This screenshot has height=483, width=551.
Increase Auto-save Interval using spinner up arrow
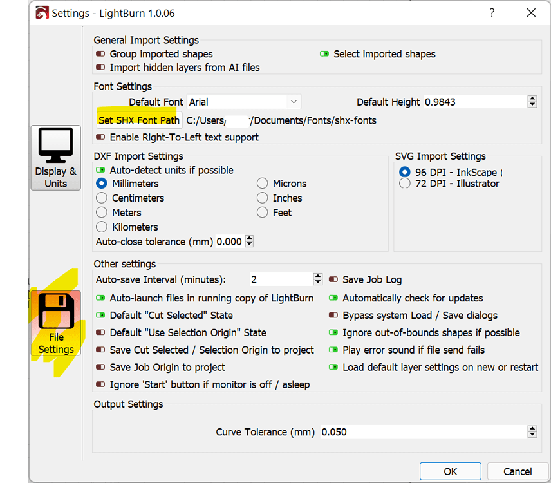[x=317, y=276]
